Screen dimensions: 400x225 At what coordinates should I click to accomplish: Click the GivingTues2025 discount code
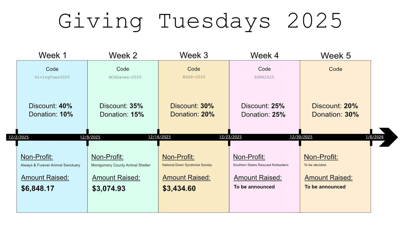(52, 77)
